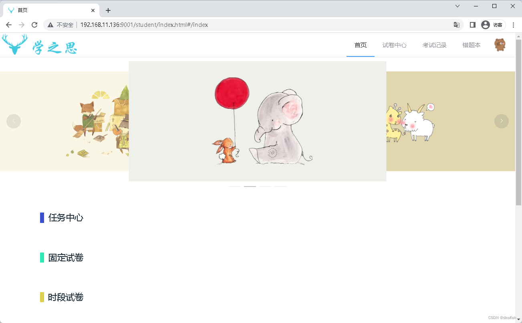Advance carousel with right arrow
Image resolution: width=522 pixels, height=323 pixels.
coord(502,121)
